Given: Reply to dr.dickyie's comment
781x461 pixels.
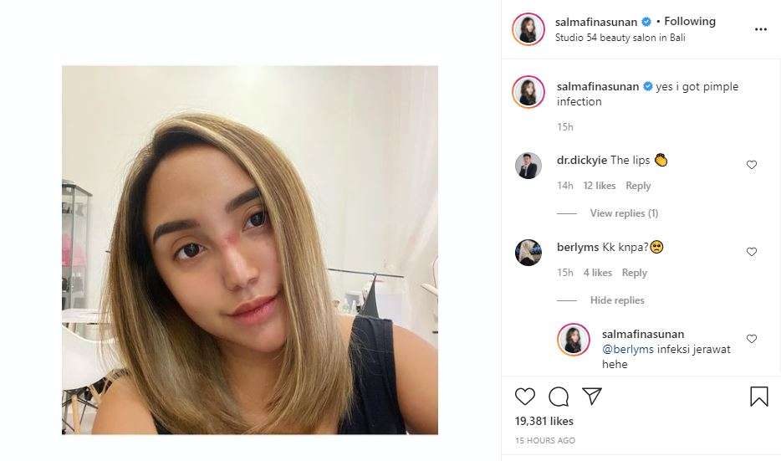Looking at the screenshot, I should [638, 186].
